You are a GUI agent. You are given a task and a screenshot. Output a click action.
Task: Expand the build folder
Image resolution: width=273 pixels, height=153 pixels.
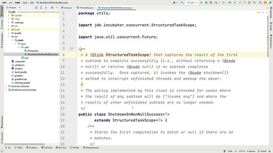[9, 29]
